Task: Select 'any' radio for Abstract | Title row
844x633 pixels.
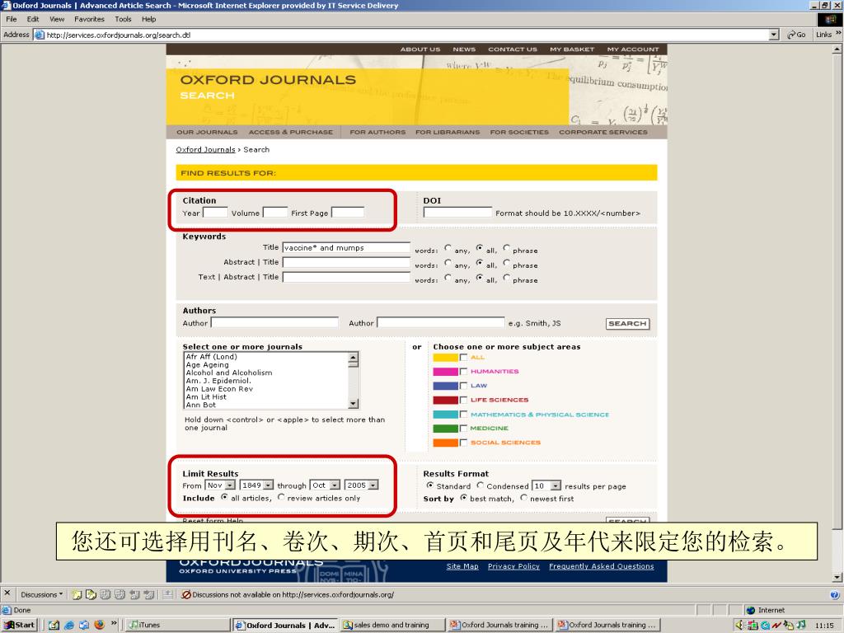Action: click(x=448, y=263)
